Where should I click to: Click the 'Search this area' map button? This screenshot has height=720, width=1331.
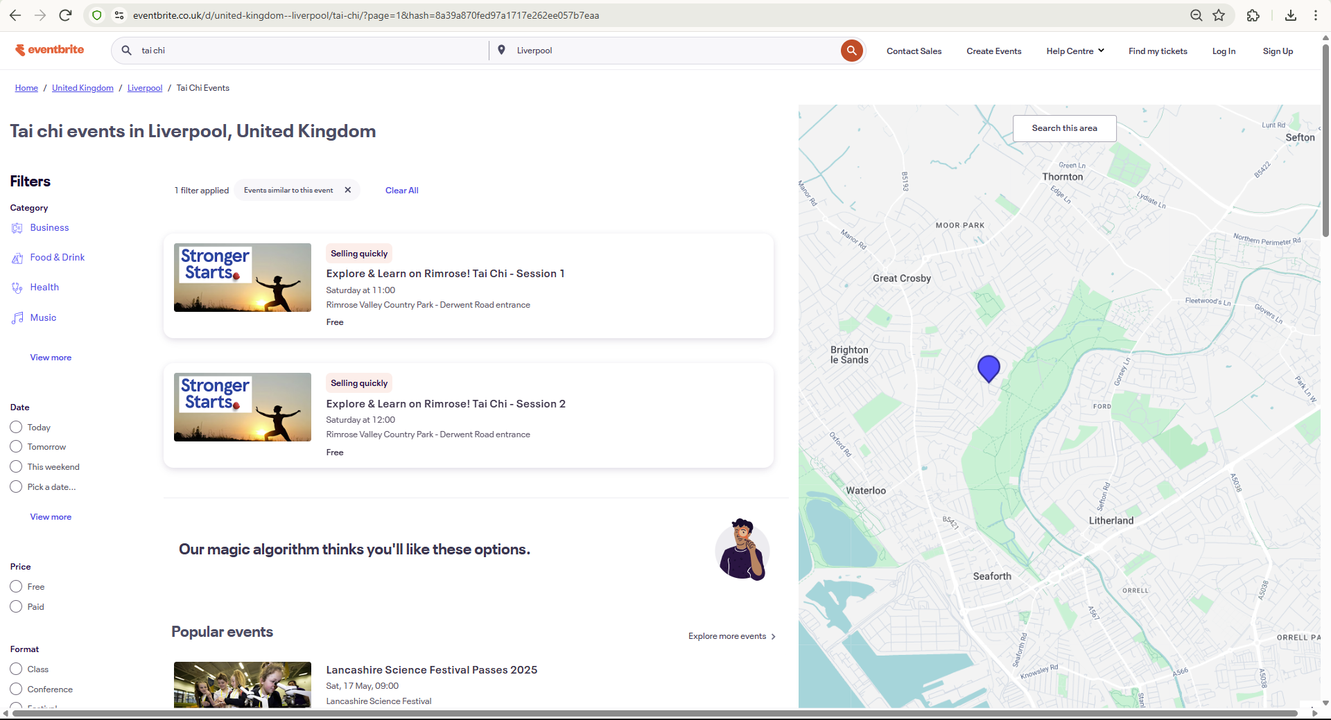1064,128
